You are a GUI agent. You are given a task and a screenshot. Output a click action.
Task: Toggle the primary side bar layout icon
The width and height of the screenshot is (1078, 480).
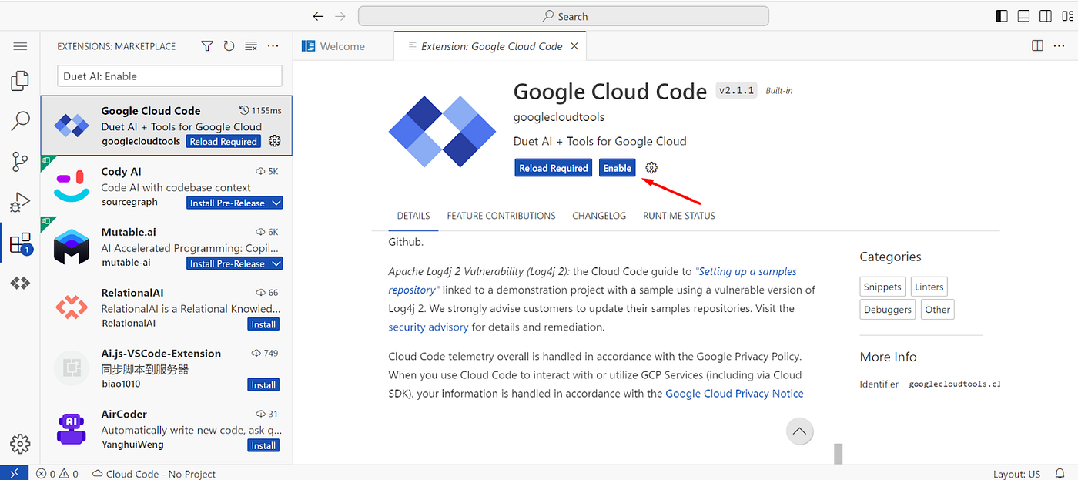pyautogui.click(x=1002, y=15)
